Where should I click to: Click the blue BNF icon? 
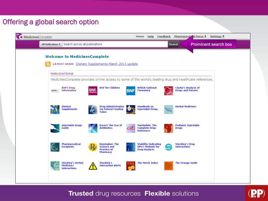point(131,91)
